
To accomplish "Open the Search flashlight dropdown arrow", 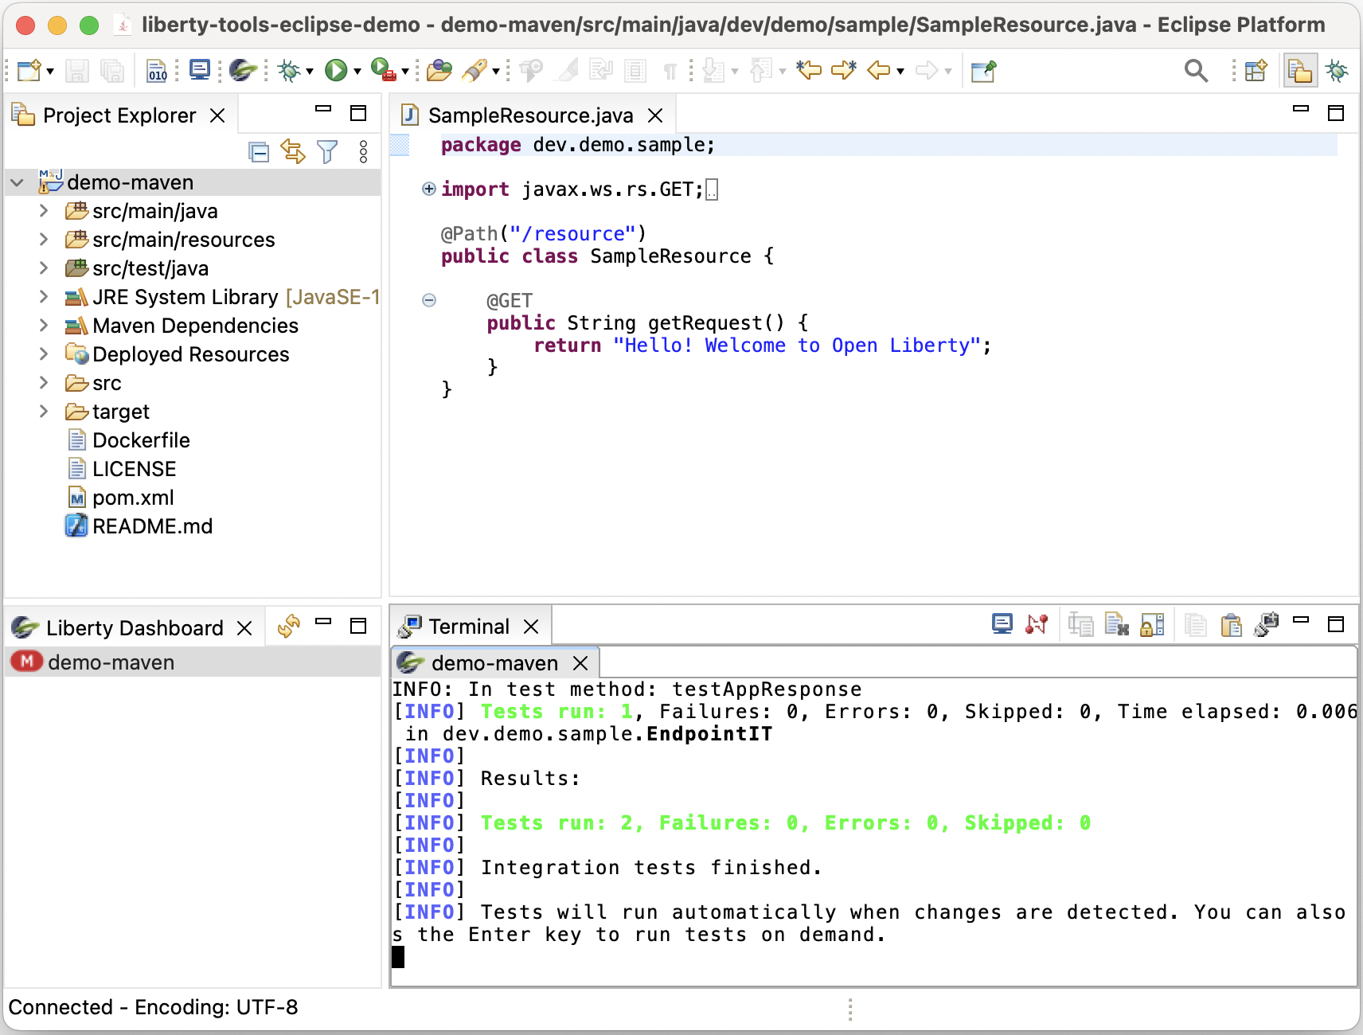I will (495, 72).
